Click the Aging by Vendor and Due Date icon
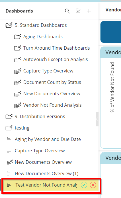The image size is (121, 198). point(8,139)
